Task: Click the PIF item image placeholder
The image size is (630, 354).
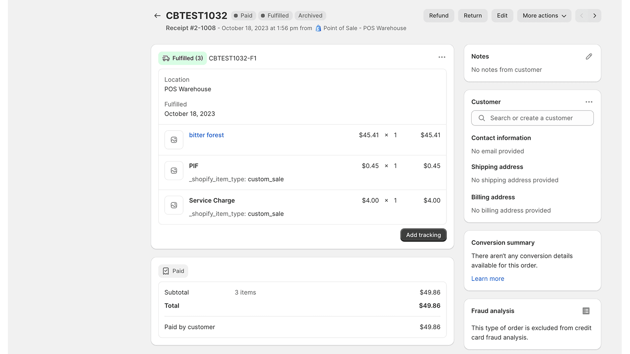Action: point(174,171)
